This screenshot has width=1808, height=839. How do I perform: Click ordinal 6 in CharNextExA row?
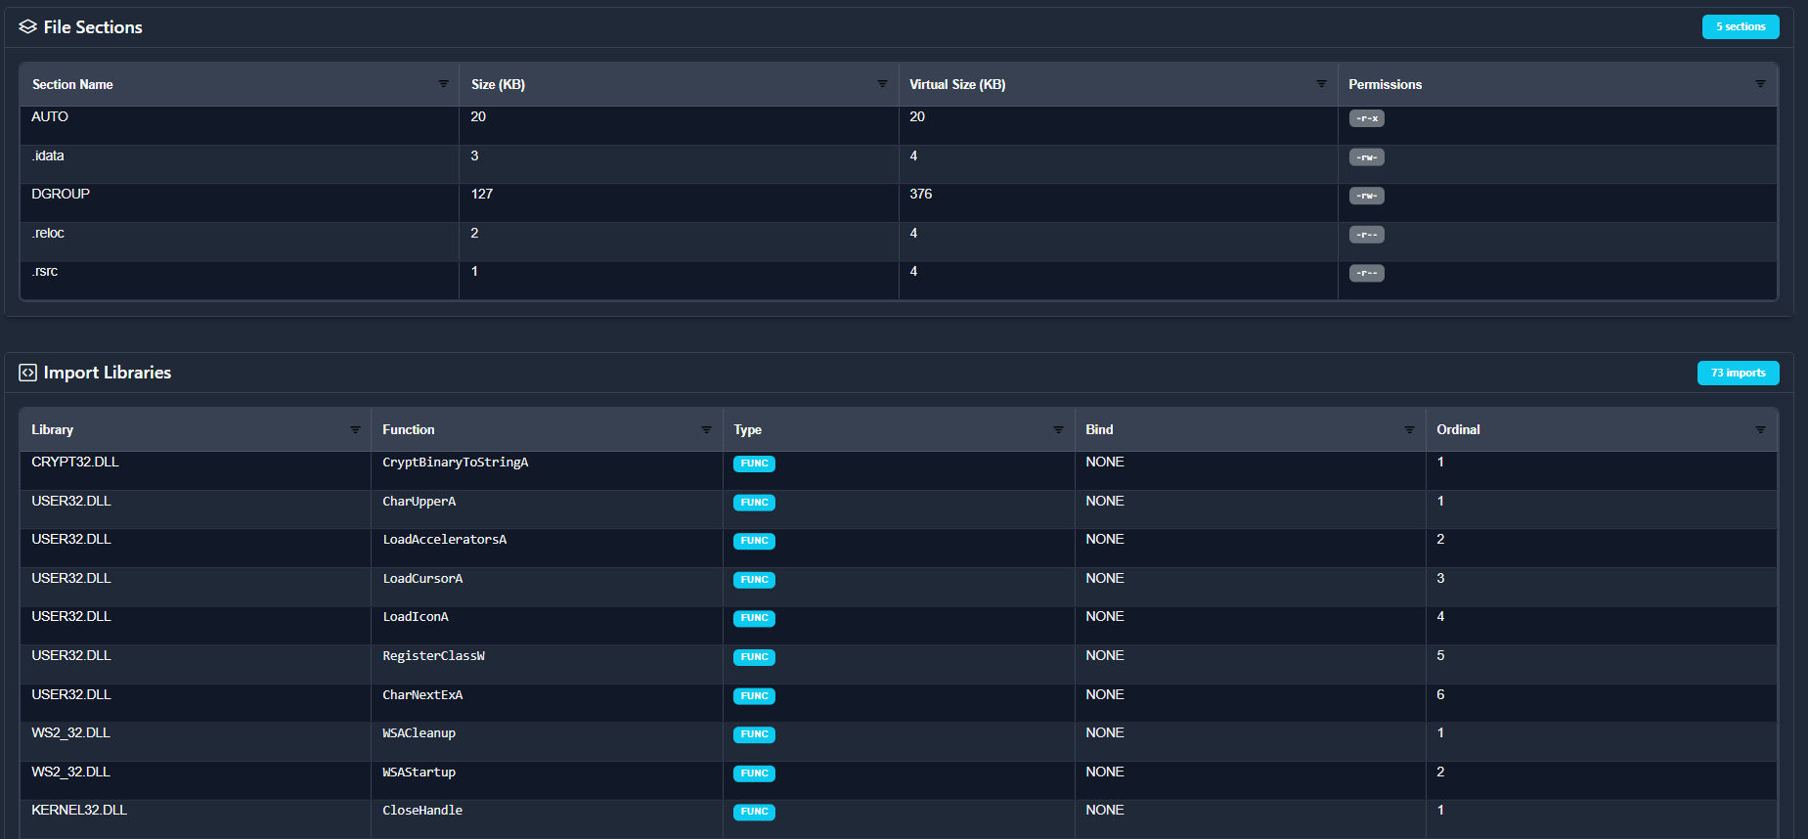pyautogui.click(x=1440, y=695)
